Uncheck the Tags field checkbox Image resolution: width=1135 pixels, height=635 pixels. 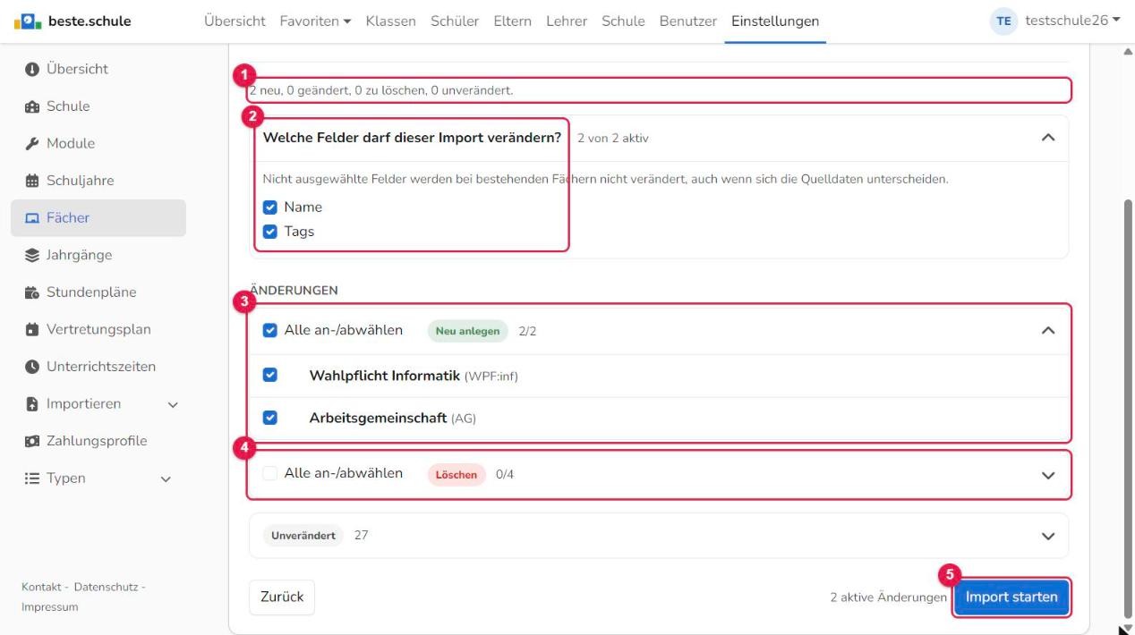[x=269, y=232]
